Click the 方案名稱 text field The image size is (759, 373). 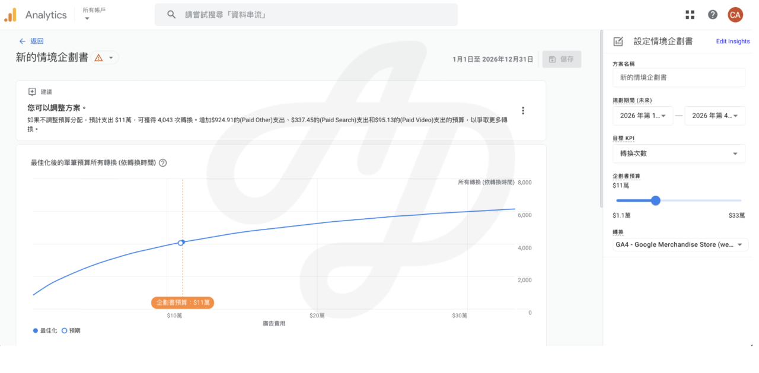point(678,78)
